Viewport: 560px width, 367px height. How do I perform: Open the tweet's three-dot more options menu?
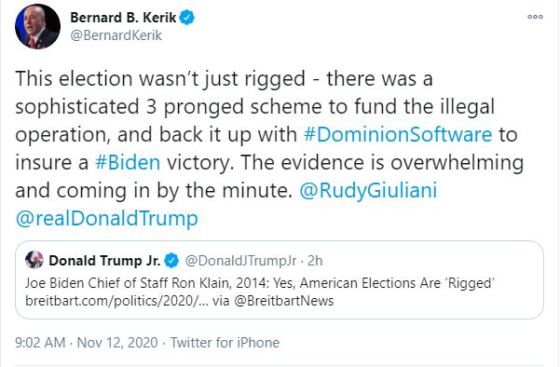pos(535,17)
